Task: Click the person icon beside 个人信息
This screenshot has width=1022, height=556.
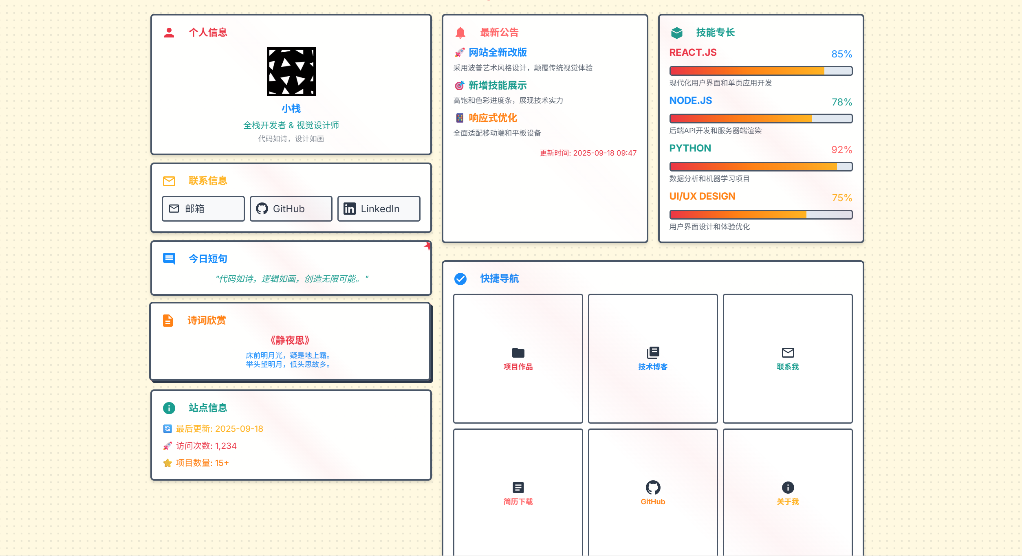Action: pos(169,33)
